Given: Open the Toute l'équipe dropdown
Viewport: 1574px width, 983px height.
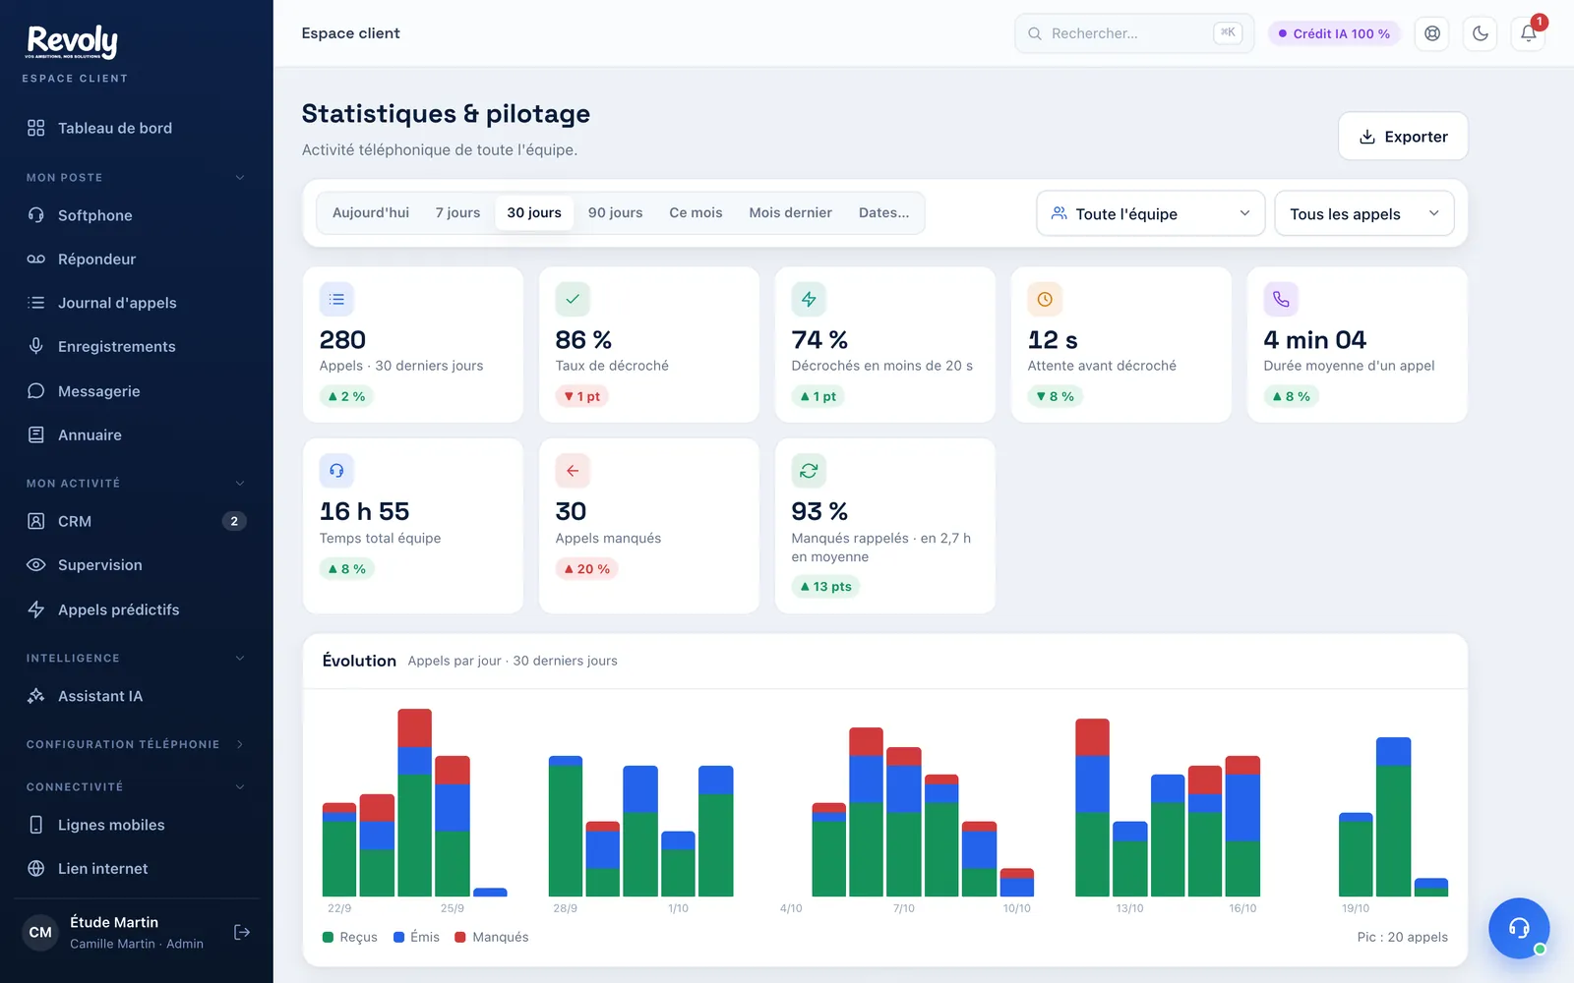Looking at the screenshot, I should coord(1151,213).
